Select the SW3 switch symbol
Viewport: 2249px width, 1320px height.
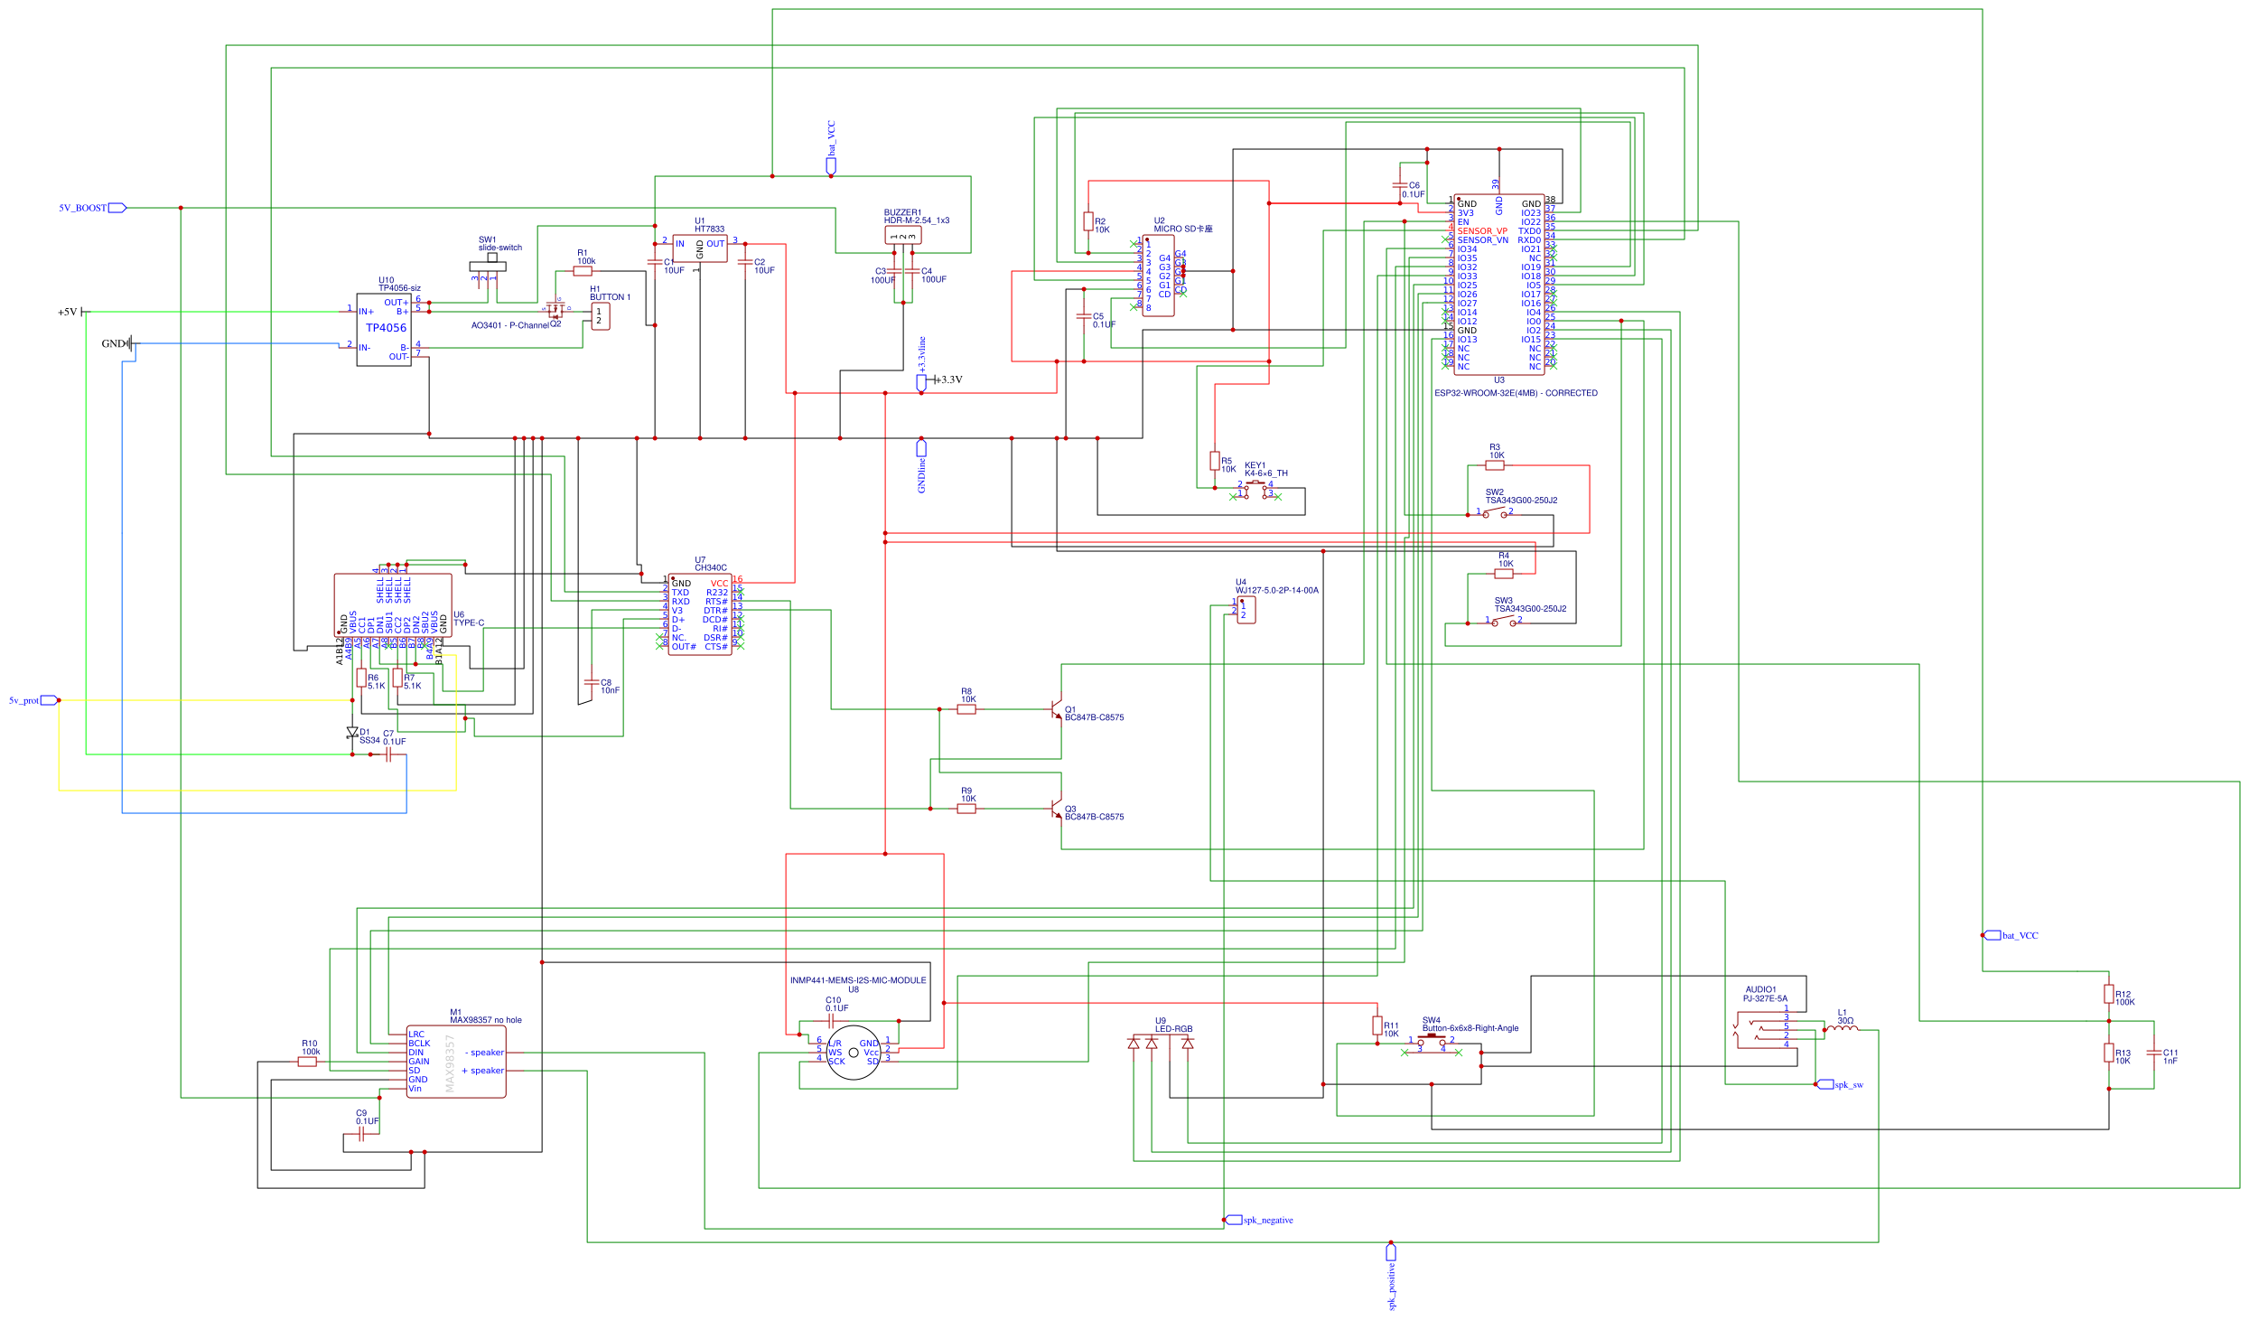click(x=1504, y=621)
